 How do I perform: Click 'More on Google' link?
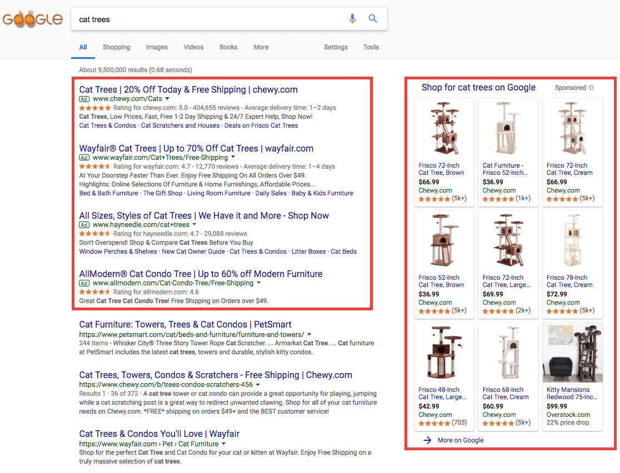[x=461, y=440]
